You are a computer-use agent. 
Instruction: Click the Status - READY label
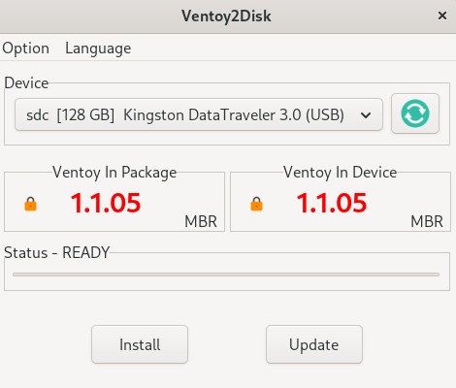(x=56, y=252)
